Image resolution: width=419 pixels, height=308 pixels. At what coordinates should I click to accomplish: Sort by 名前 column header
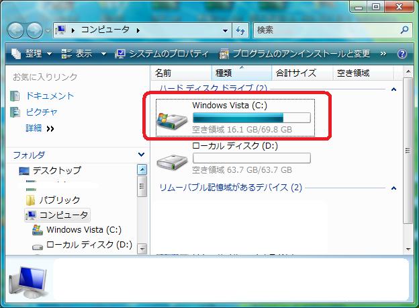tap(182, 73)
